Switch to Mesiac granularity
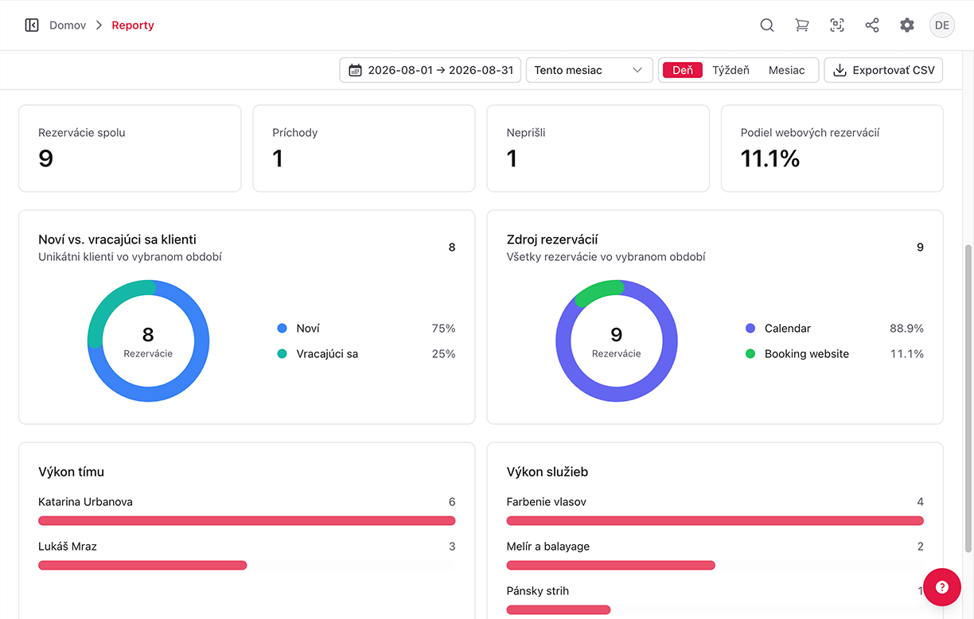This screenshot has width=974, height=619. tap(787, 70)
